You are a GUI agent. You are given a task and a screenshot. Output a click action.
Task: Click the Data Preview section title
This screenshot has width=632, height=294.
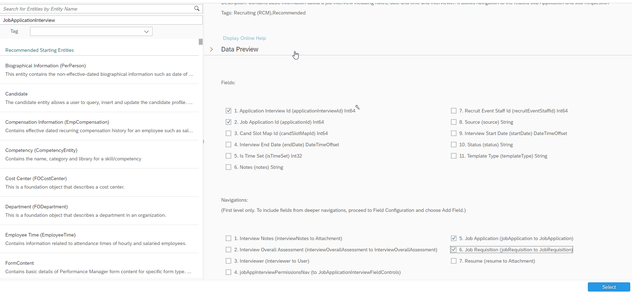coord(240,49)
